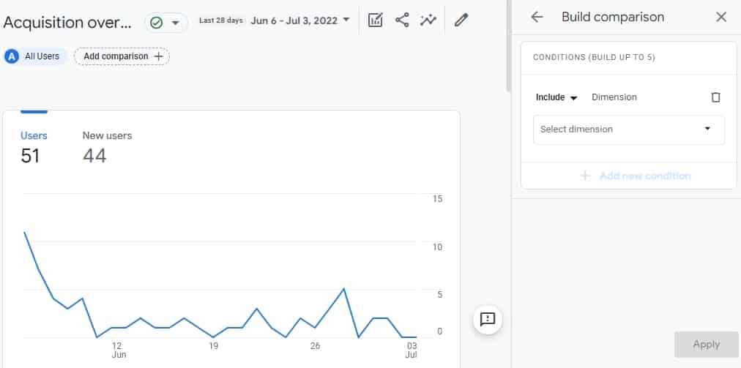Open the feedback speech bubble button

pos(488,319)
